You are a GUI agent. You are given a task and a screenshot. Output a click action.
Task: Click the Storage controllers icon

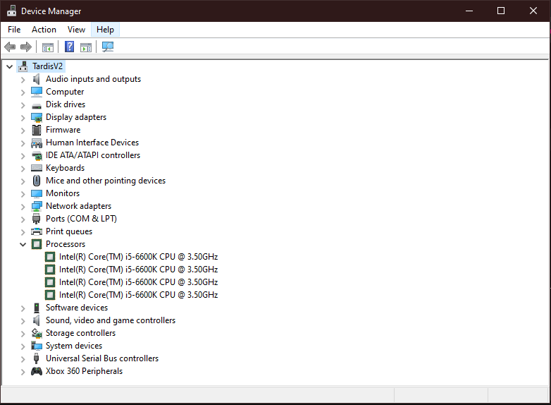pos(37,333)
